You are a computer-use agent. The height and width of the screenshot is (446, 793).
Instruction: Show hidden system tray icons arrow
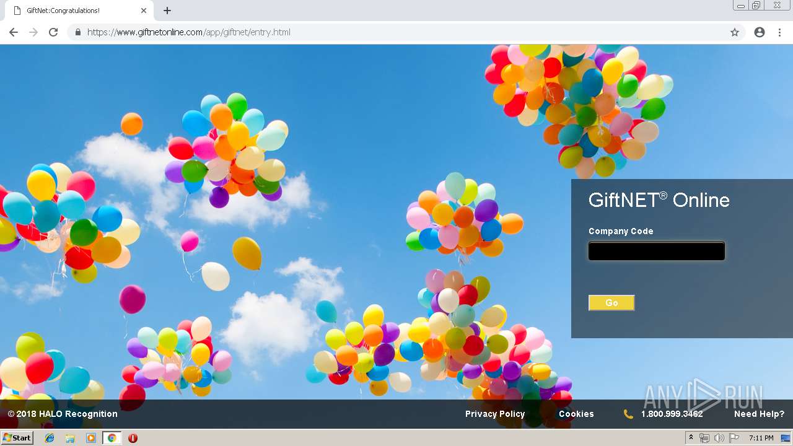691,438
